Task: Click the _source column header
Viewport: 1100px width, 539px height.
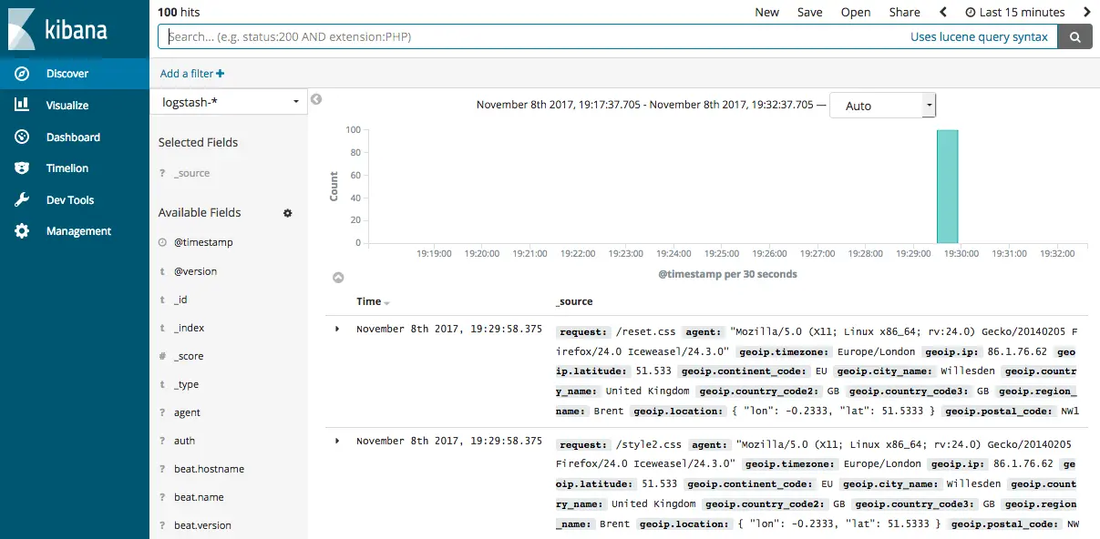Action: pos(574,301)
